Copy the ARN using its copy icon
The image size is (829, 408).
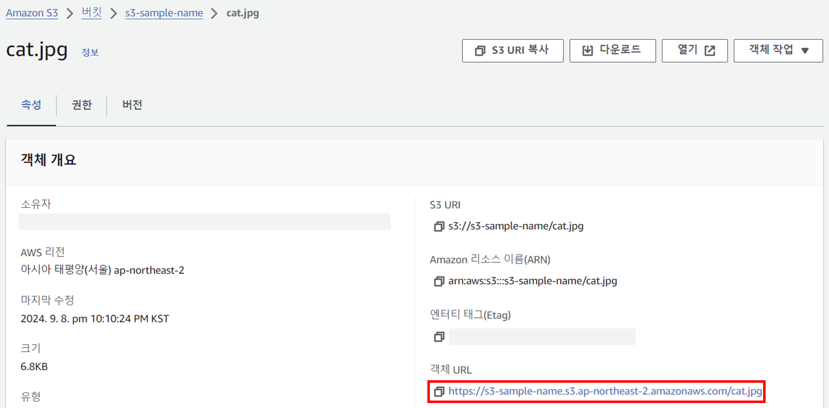tap(439, 281)
